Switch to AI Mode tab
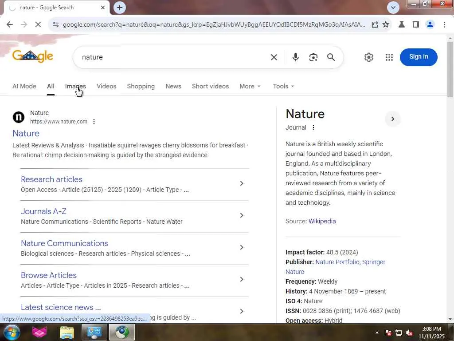This screenshot has width=454, height=341. [x=24, y=86]
